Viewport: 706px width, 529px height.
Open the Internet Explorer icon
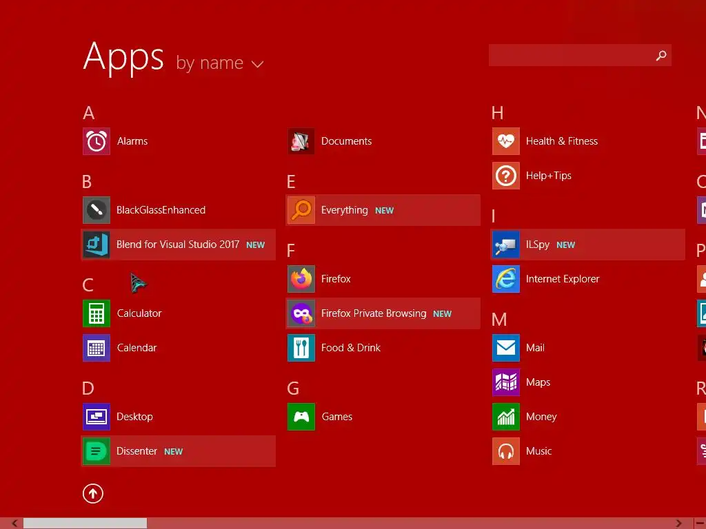(506, 279)
